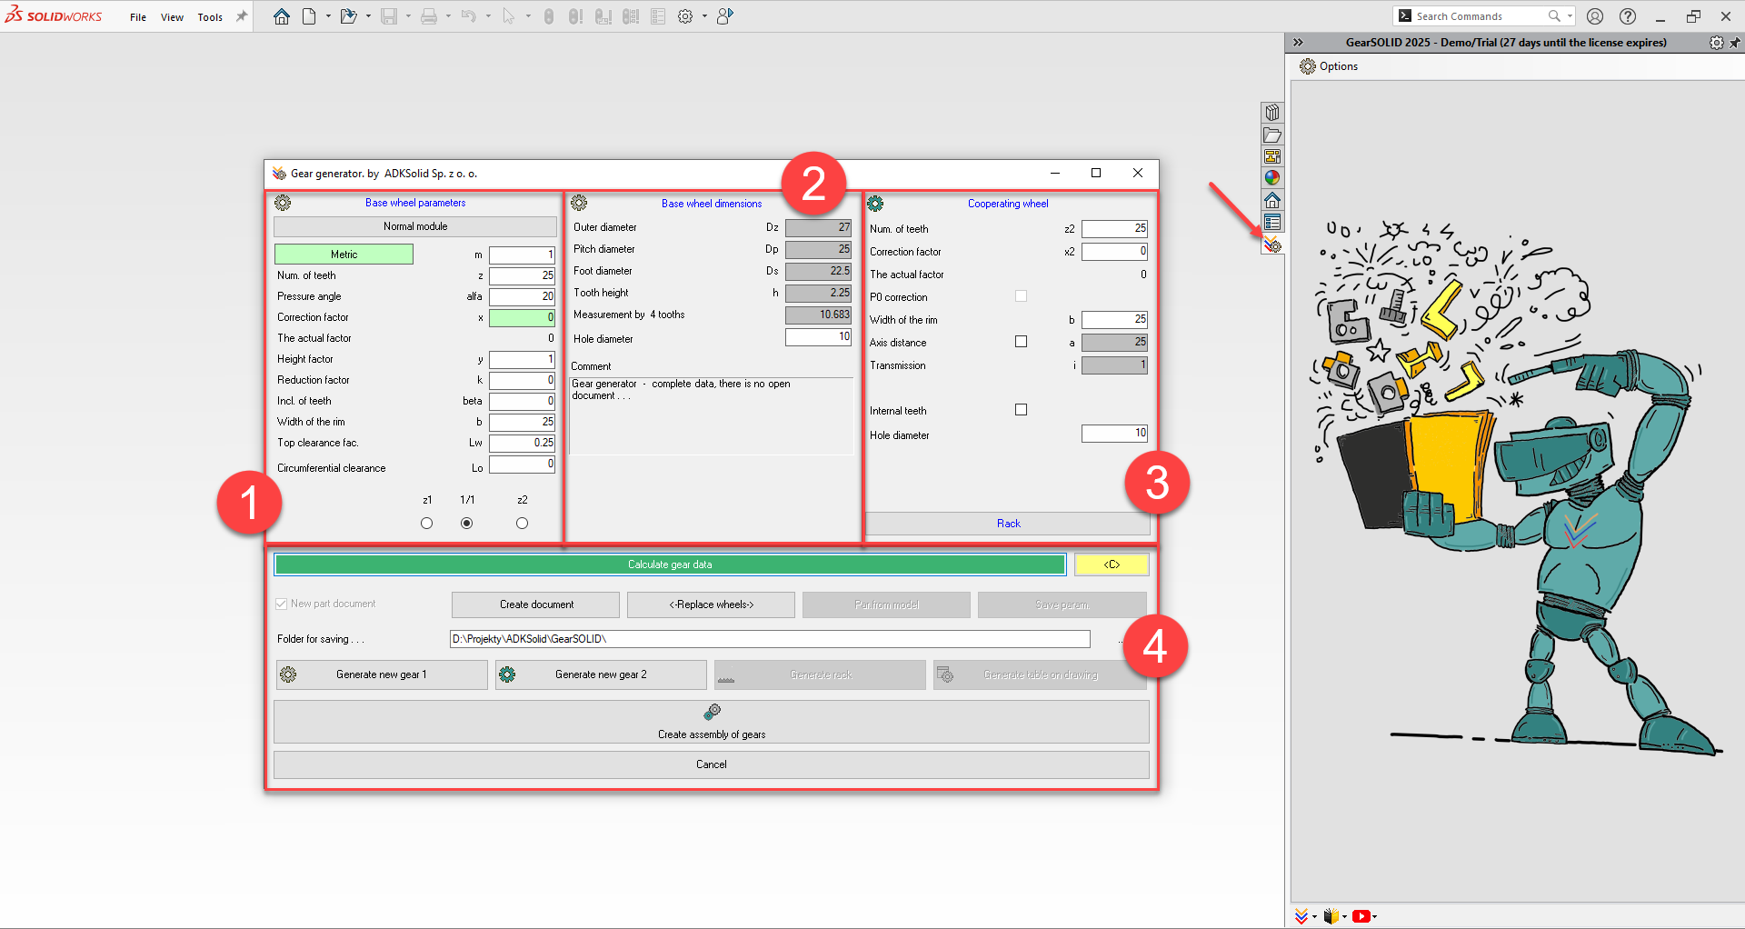This screenshot has height=929, width=1745.
Task: Select the z1 radio button
Action: point(426,524)
